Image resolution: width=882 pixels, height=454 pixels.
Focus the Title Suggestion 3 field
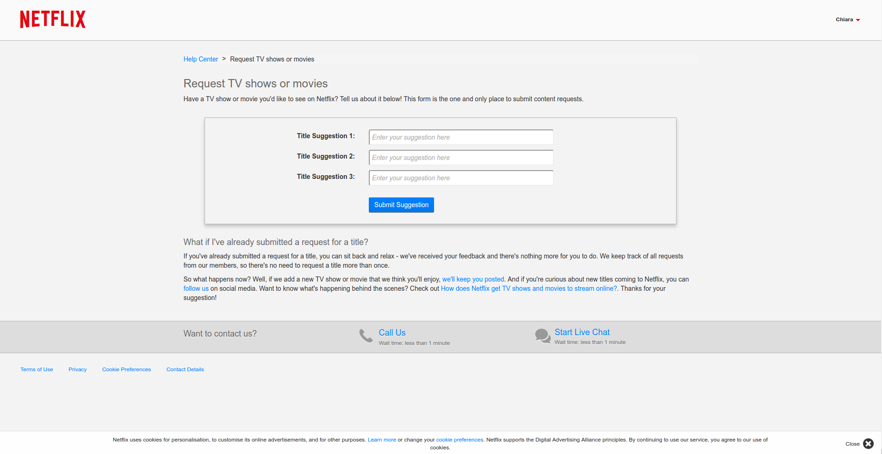point(461,178)
